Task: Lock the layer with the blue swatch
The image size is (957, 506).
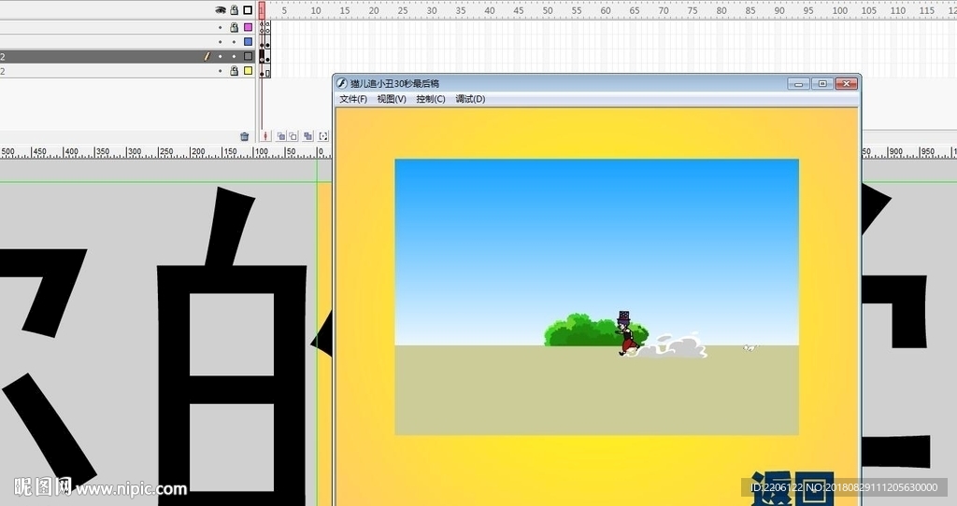Action: point(234,42)
